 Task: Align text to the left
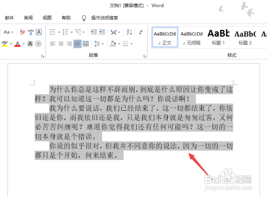click(x=53, y=44)
